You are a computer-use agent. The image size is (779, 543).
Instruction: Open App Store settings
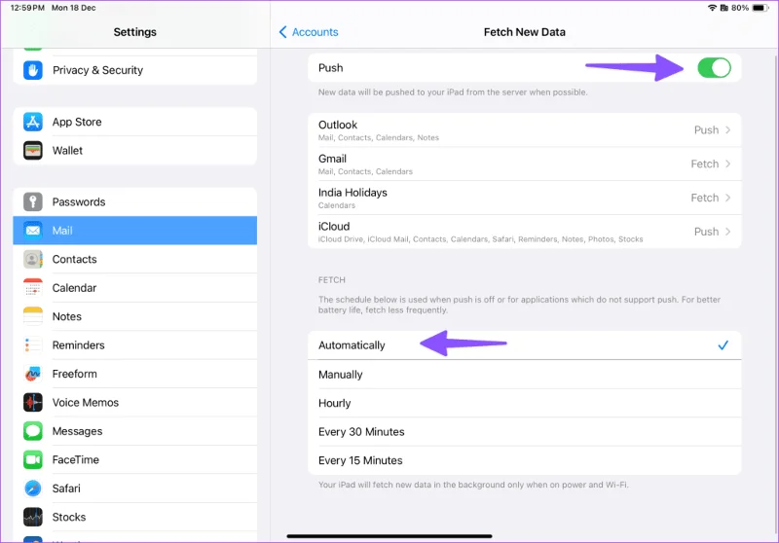[x=134, y=122]
